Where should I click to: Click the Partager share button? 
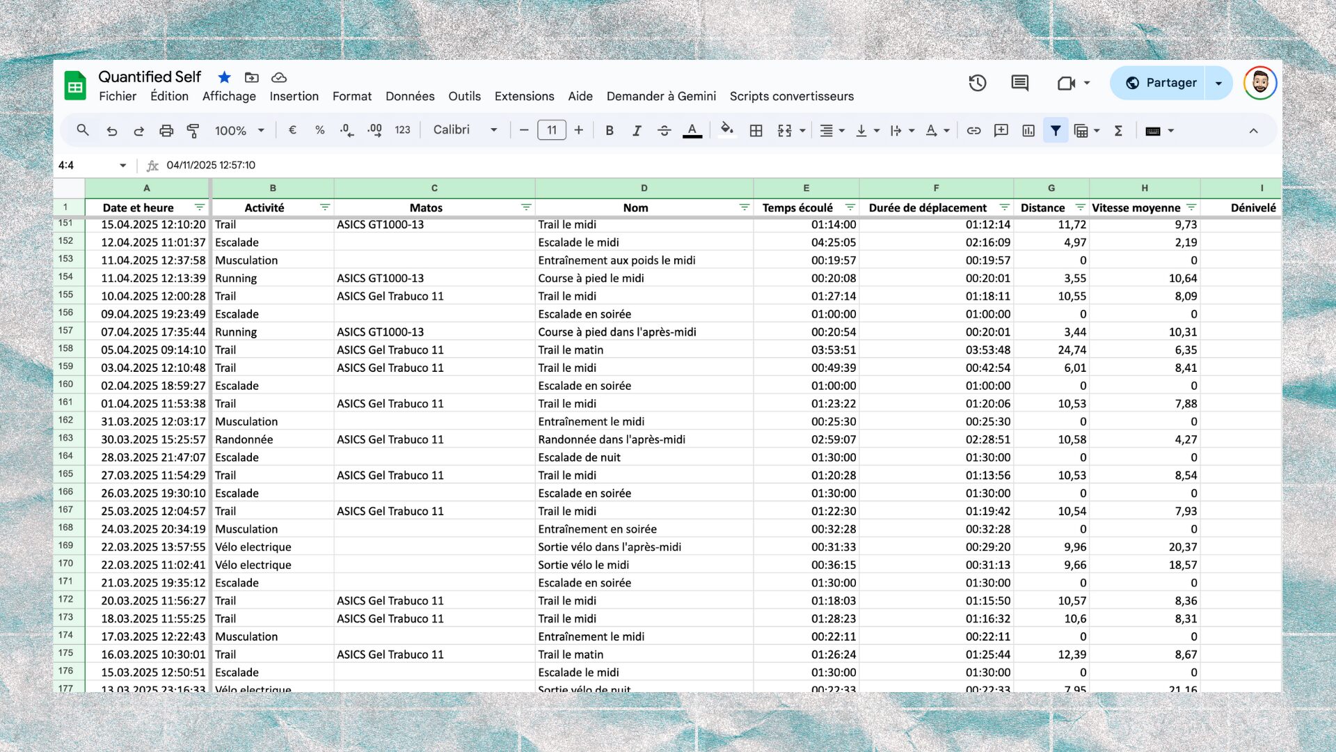pyautogui.click(x=1161, y=83)
